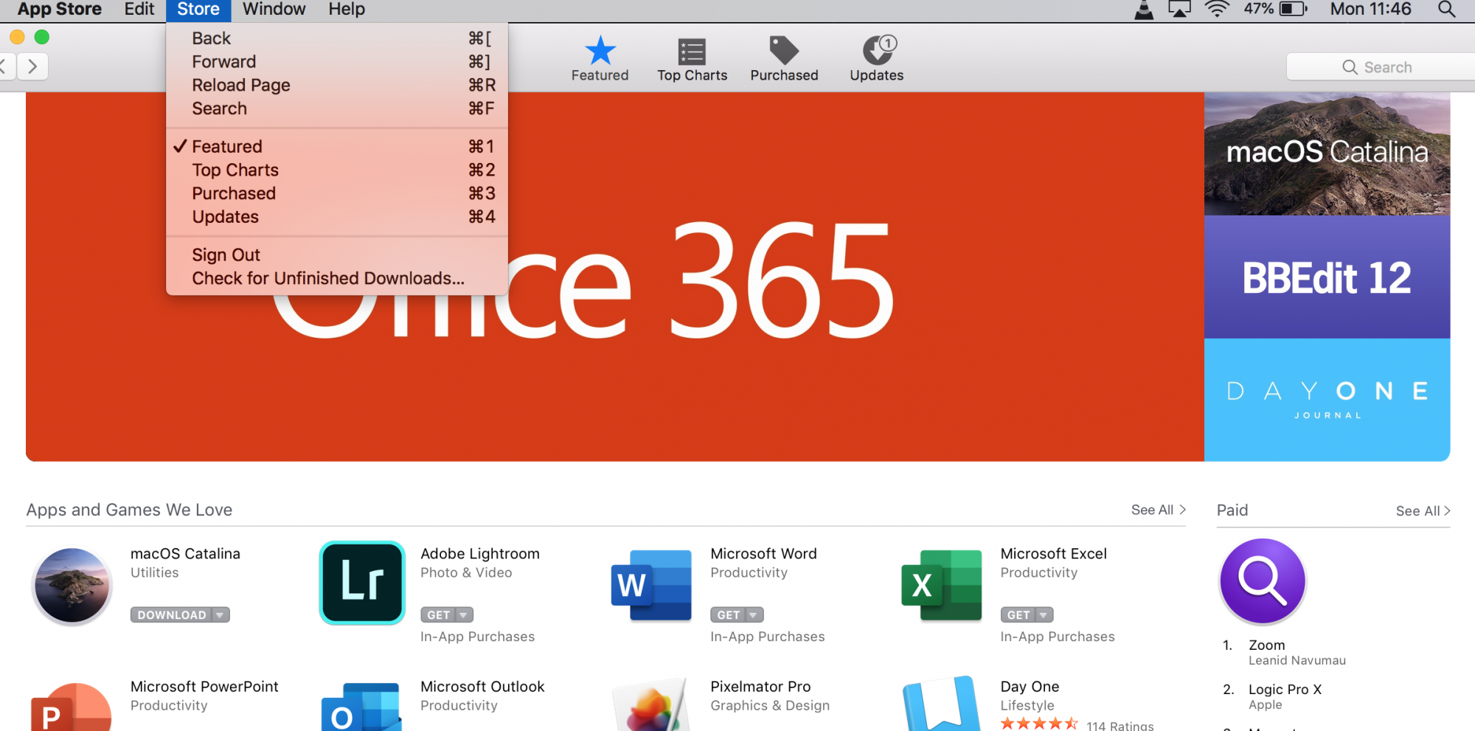The height and width of the screenshot is (731, 1475).
Task: Choose Forward from the Store menu
Action: pyautogui.click(x=337, y=62)
